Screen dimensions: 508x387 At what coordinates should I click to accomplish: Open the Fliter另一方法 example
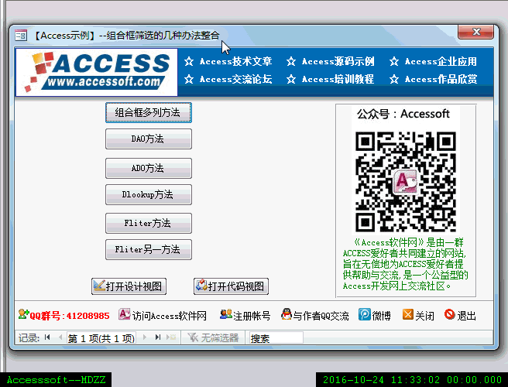tap(149, 250)
